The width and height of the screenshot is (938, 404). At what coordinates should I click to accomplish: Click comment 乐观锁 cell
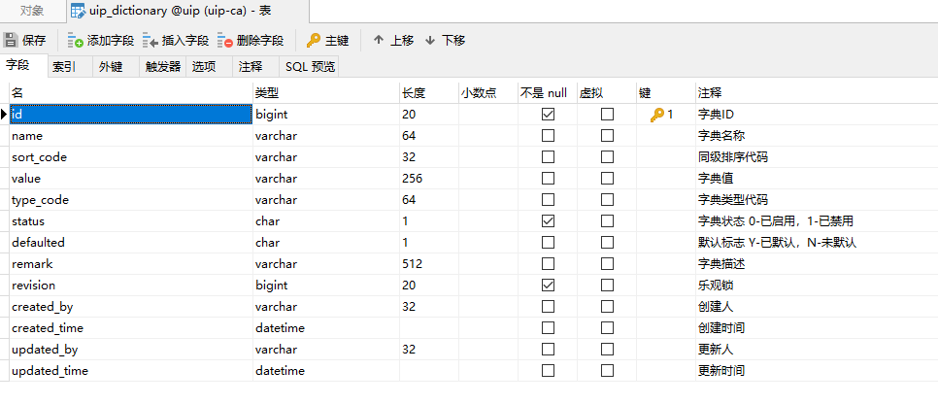(x=716, y=286)
